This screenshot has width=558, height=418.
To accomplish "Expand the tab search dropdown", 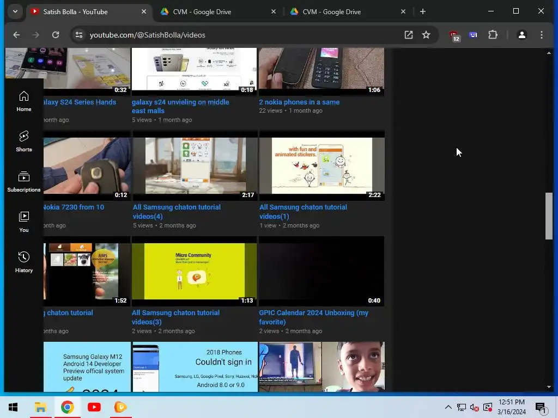I will point(15,11).
